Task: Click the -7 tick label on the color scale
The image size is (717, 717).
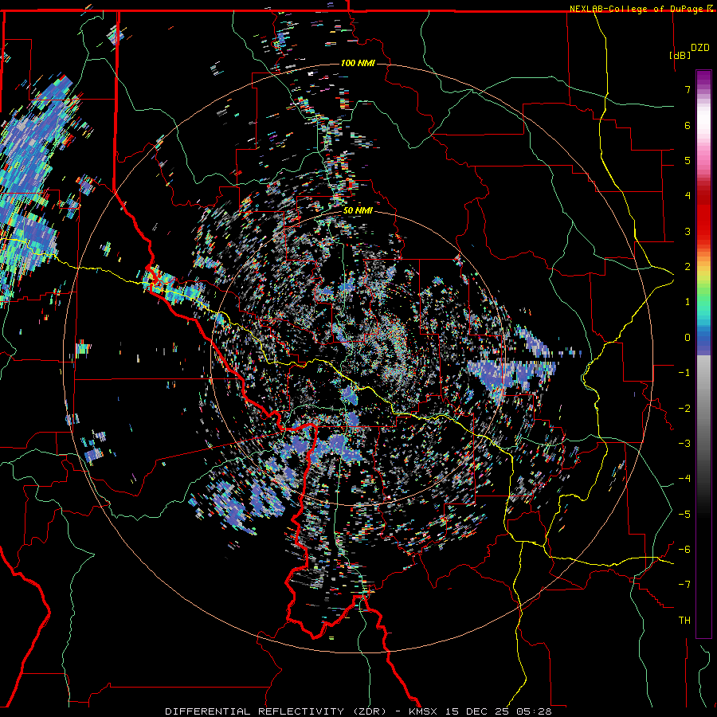Action: point(684,585)
